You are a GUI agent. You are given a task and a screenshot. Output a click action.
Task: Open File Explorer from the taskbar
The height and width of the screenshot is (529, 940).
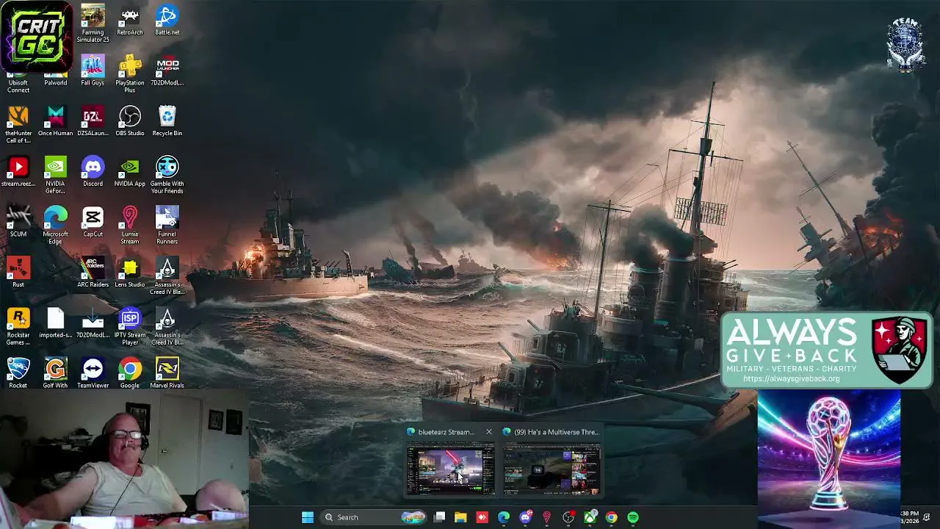point(460,517)
